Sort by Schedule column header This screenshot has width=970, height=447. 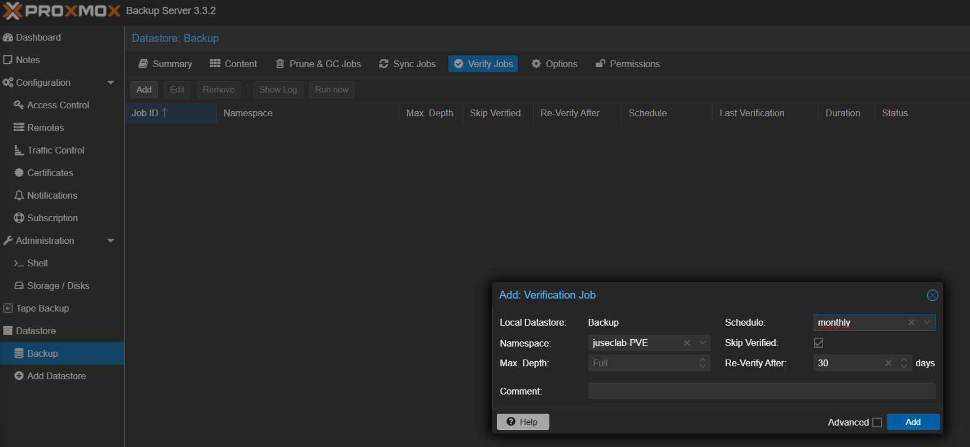tap(667, 113)
